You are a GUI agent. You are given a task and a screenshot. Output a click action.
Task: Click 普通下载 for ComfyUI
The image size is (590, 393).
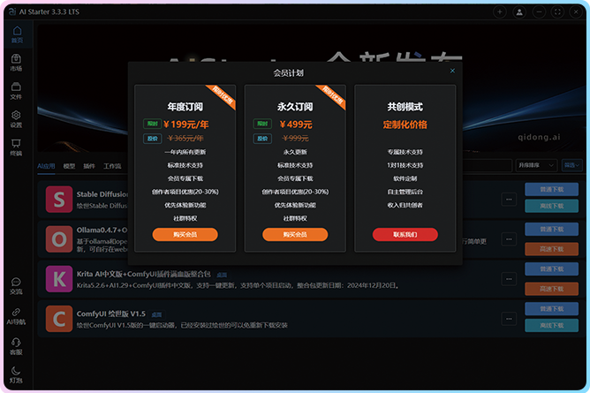[552, 309]
